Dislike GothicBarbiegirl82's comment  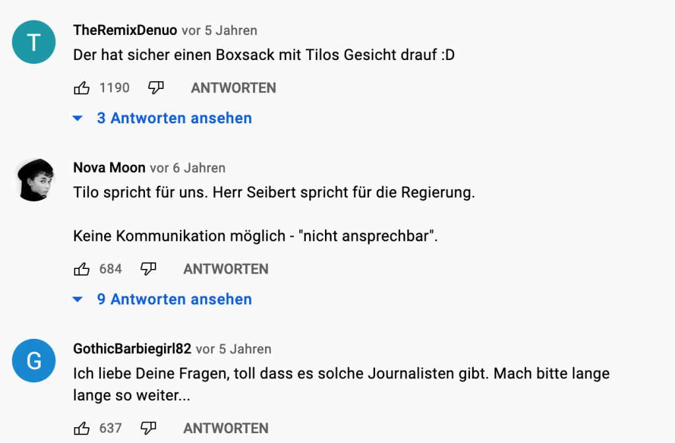point(148,428)
